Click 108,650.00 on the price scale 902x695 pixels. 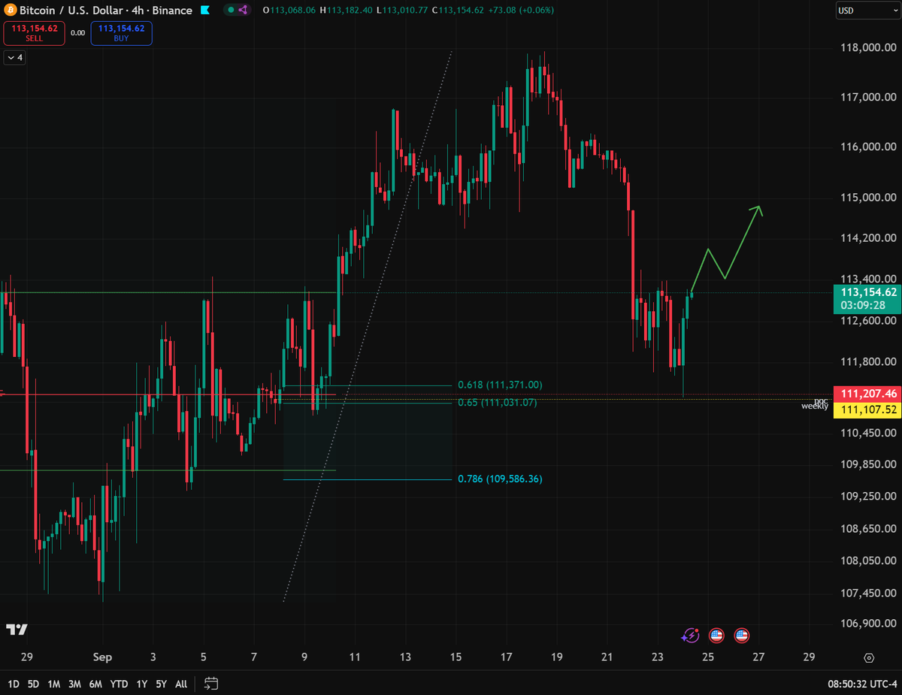[x=868, y=529]
